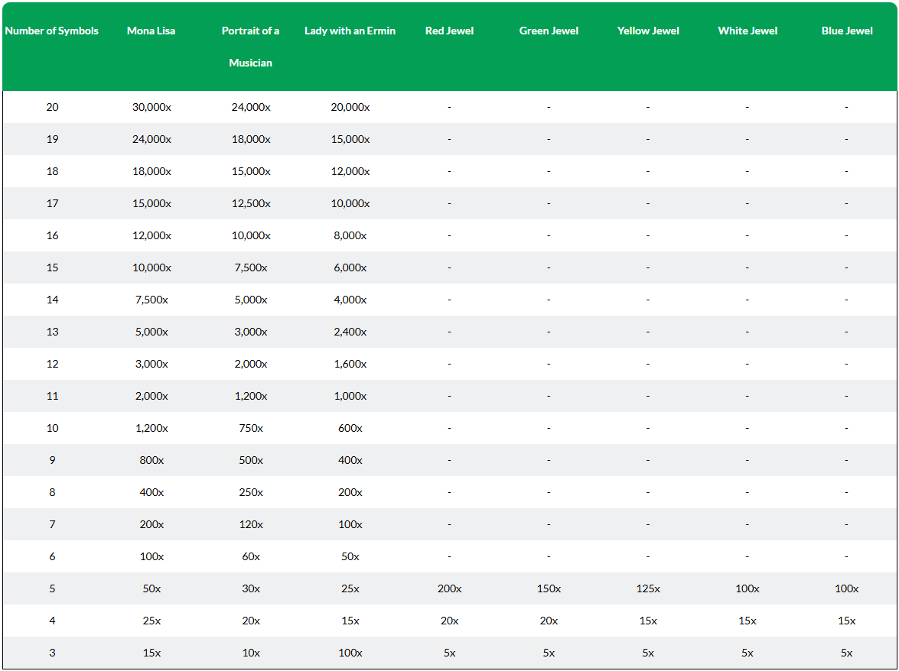This screenshot has width=899, height=671.
Task: Select the 8,000x Lady with an Ermin payout
Action: (350, 235)
